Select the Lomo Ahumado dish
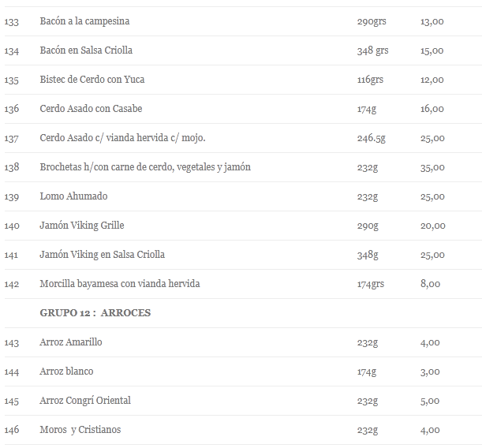This screenshot has width=482, height=448. pyautogui.click(x=73, y=196)
